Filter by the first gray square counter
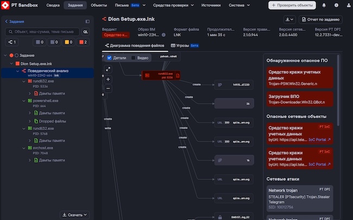 tap(40, 42)
